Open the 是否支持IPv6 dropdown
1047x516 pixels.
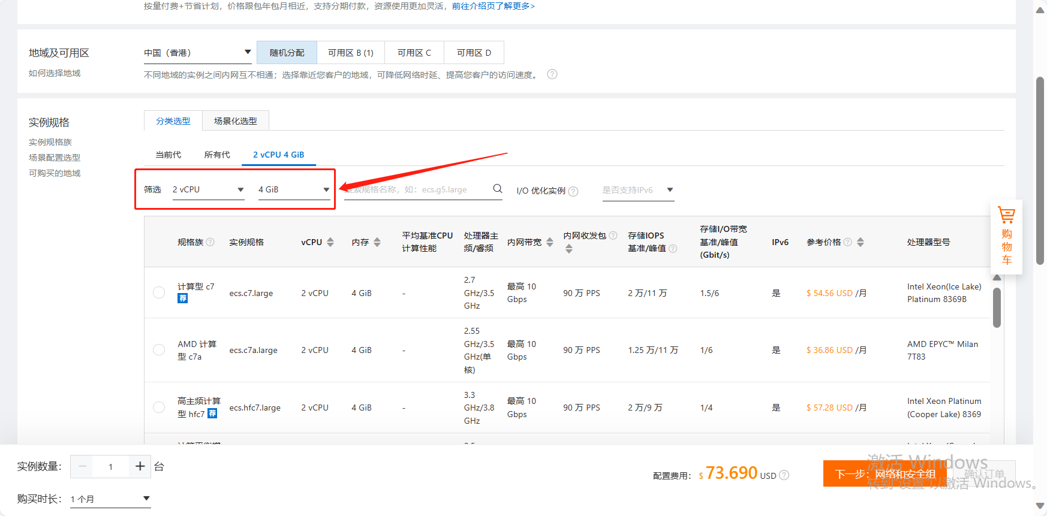click(x=639, y=190)
